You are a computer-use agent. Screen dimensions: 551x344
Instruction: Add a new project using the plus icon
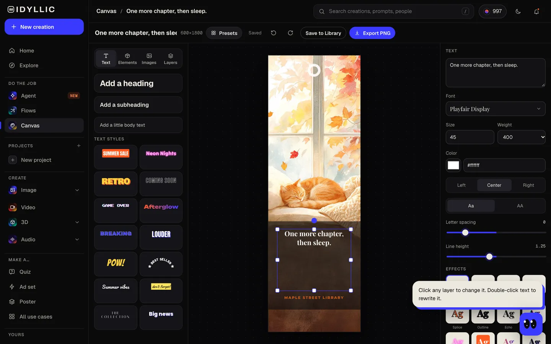tap(79, 146)
